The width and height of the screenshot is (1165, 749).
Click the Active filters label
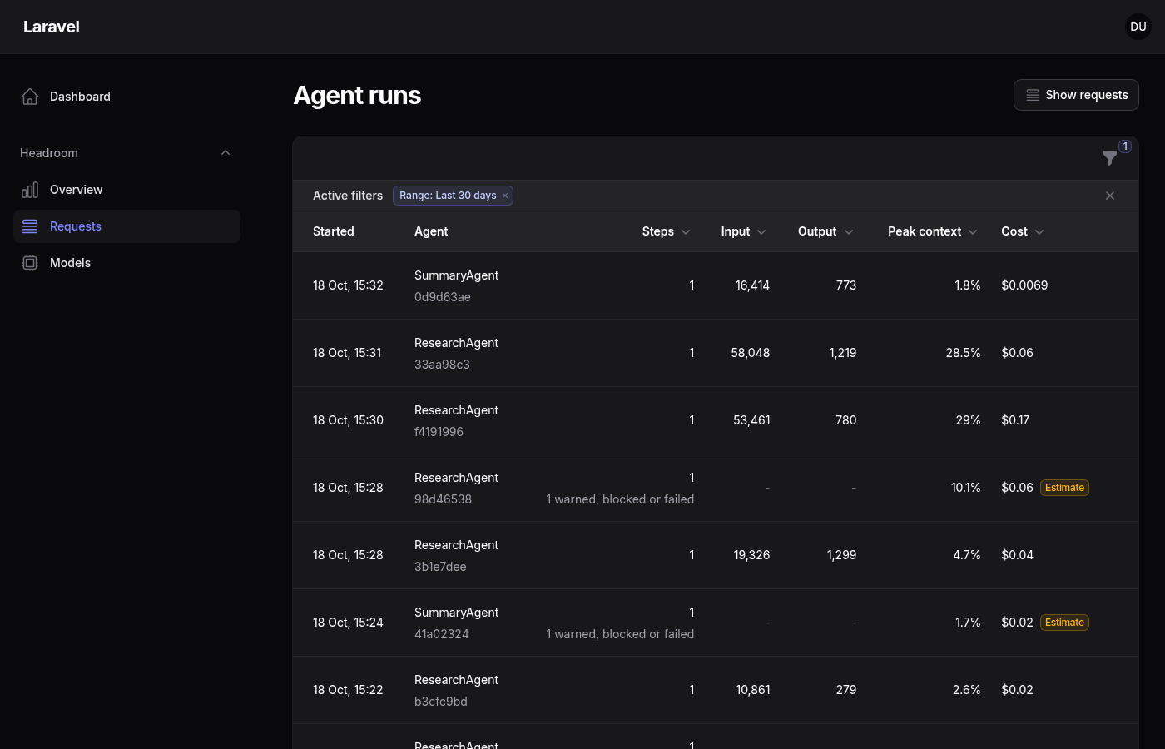tap(348, 196)
